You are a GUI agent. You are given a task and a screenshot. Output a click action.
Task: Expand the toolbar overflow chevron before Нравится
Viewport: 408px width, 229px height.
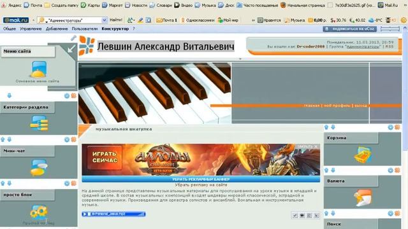(x=253, y=20)
